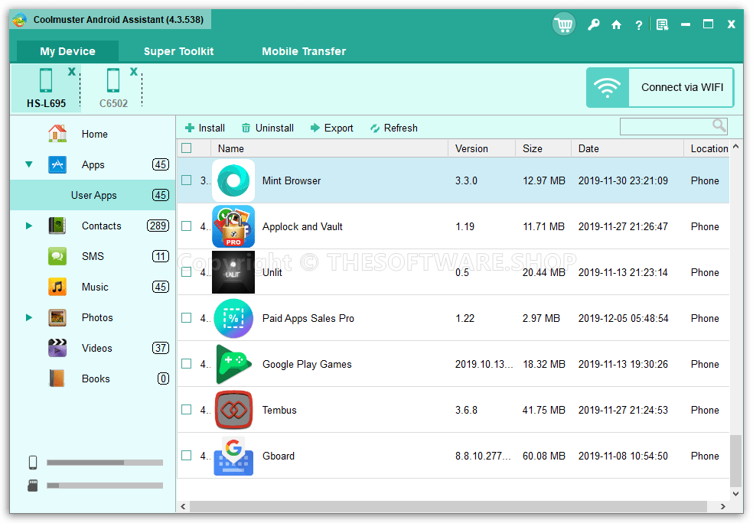Screen dimensions: 753x523
Task: Check the Google Play Games checkbox
Action: tap(186, 364)
